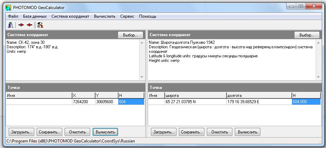The height and width of the screenshot is (148, 326).
Task: Click Загрузить button under left points table
Action: [x=21, y=132]
